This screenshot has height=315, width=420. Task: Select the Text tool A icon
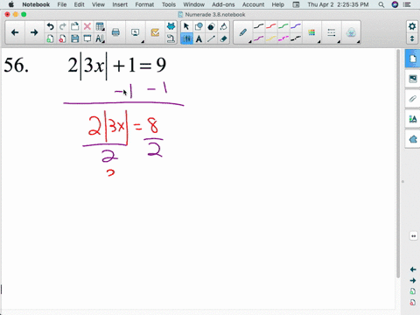click(x=199, y=38)
